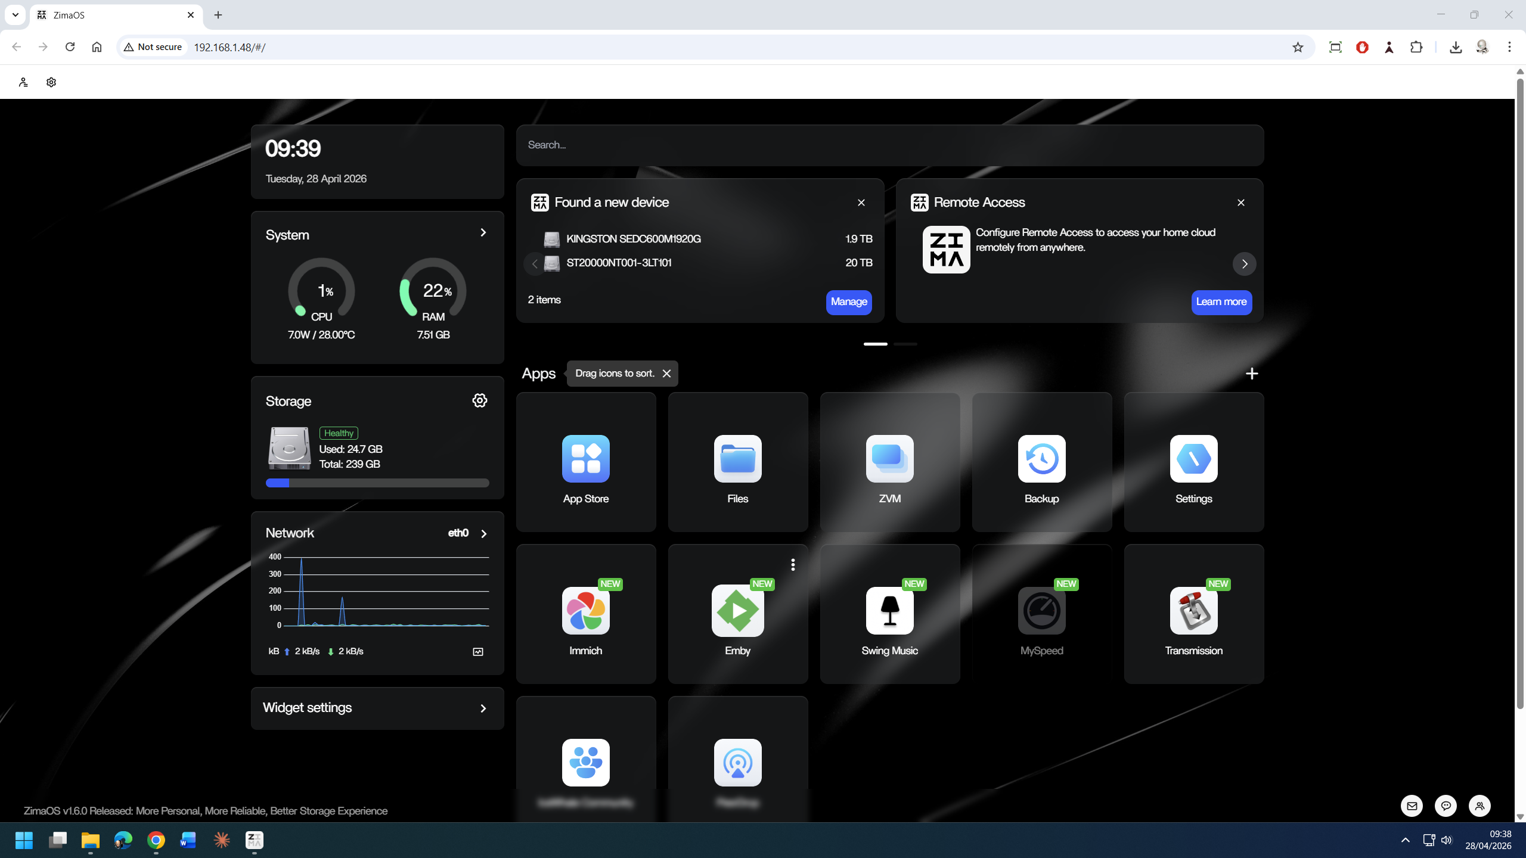Open the App Store app

click(585, 462)
